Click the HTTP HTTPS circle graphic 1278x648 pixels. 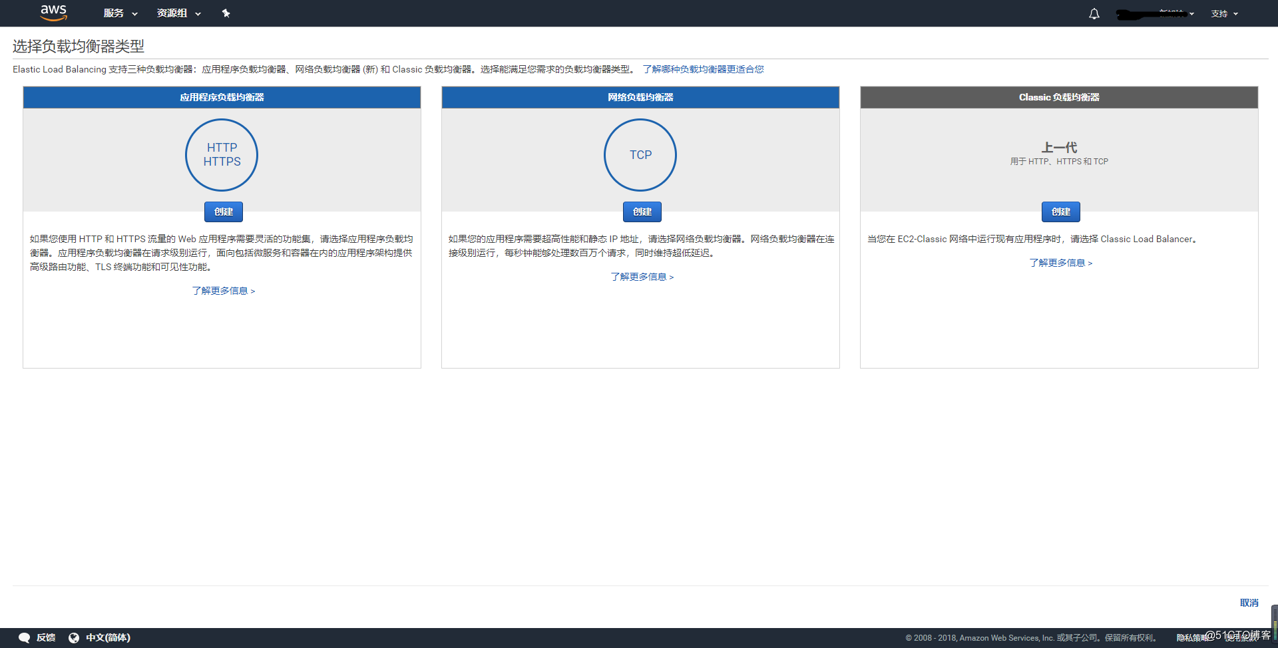click(x=222, y=154)
